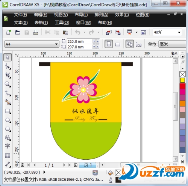Open the 位图(B) menu
The height and width of the screenshot is (186, 188).
[143, 15]
